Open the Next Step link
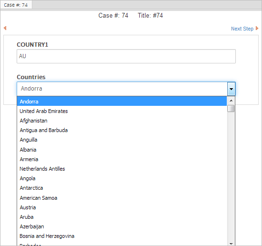262x246 pixels. 242,29
